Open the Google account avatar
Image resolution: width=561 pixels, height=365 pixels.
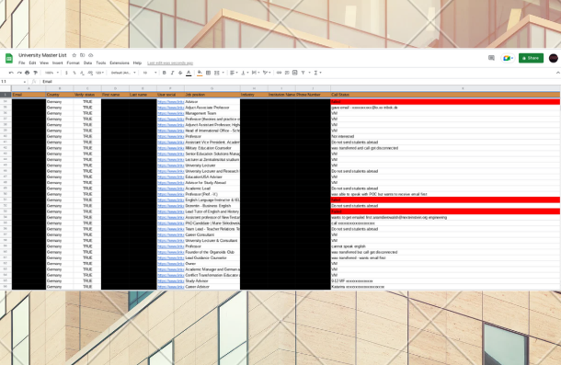click(x=553, y=58)
